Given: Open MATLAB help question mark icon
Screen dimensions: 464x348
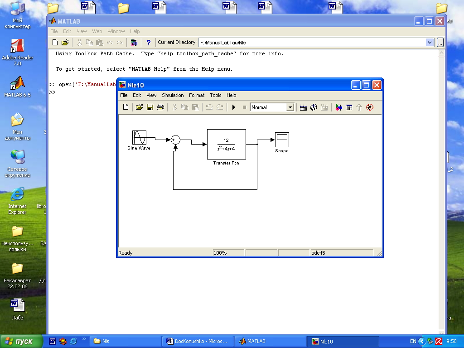Looking at the screenshot, I should (x=149, y=42).
